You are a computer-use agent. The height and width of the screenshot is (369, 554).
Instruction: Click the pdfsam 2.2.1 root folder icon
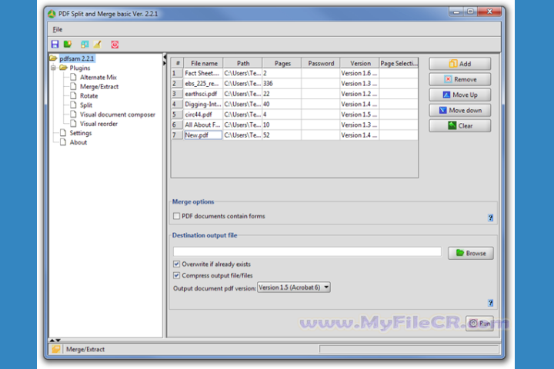tap(53, 58)
